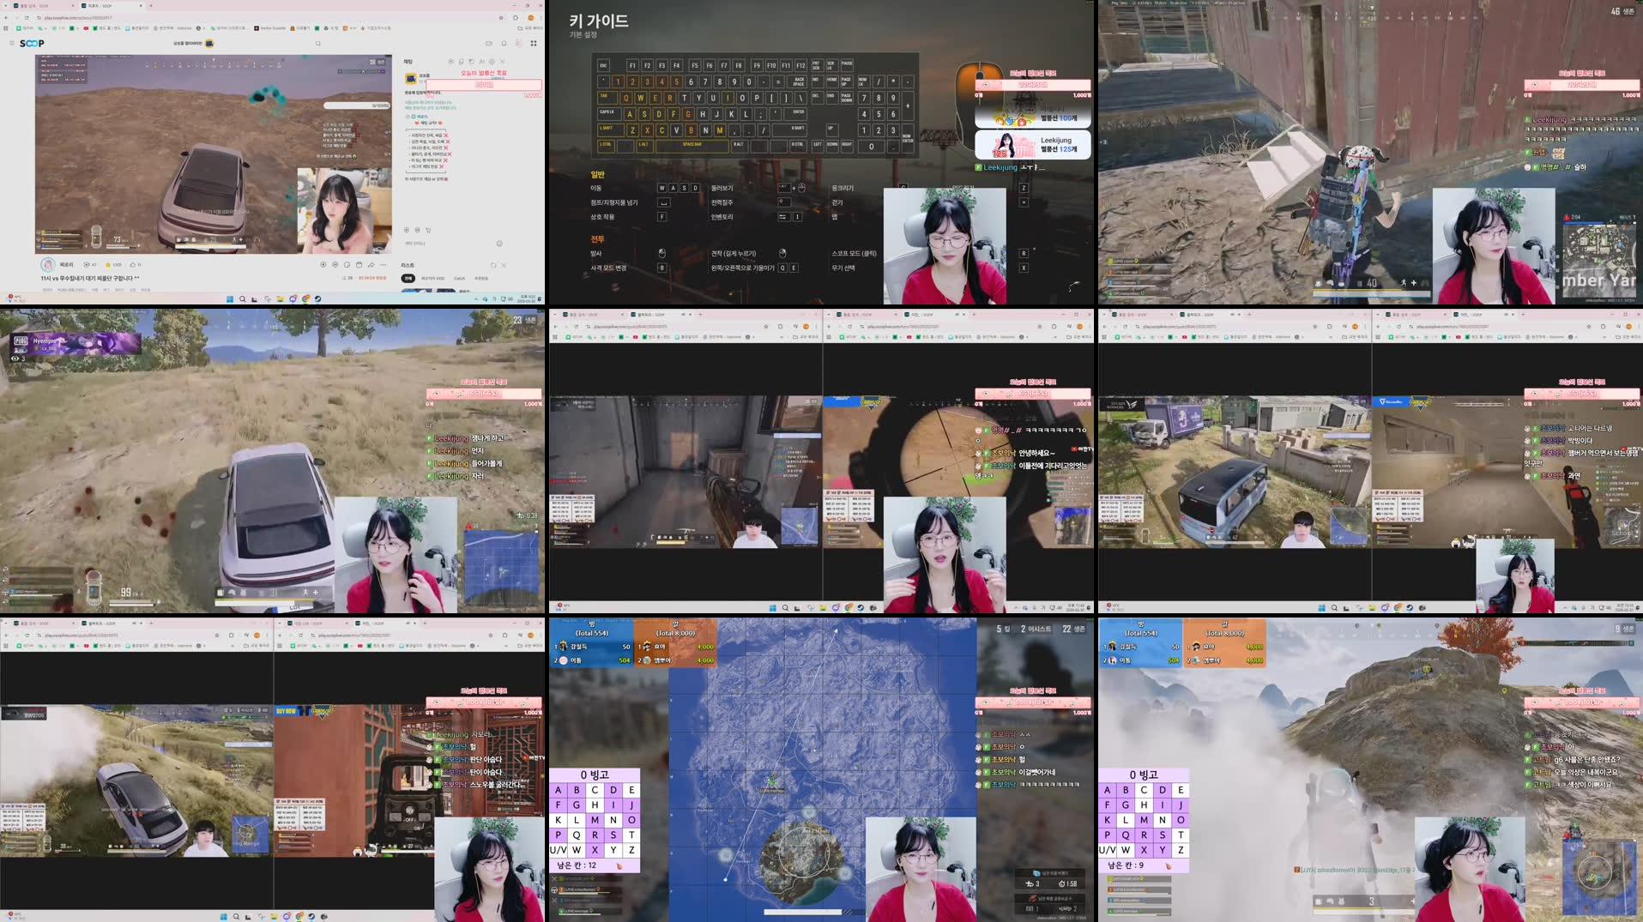Screen dimensions: 1643x922
Task: Click the 별풍선 goal progress bar in chat
Action: (x=485, y=86)
